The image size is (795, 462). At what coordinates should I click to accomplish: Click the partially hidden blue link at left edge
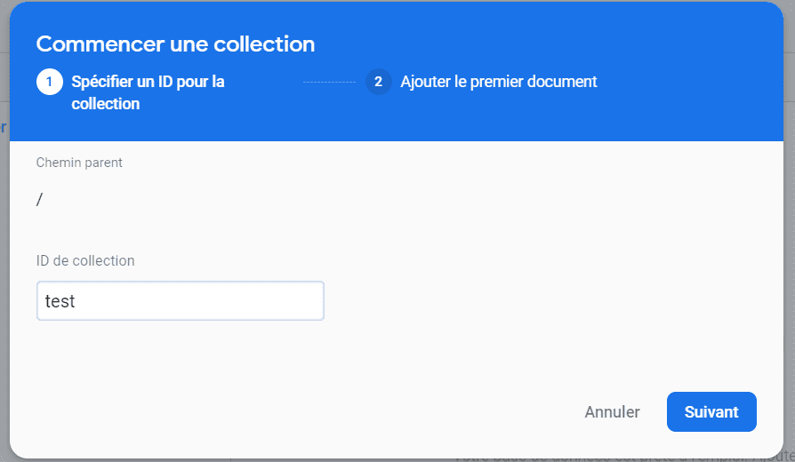4,127
